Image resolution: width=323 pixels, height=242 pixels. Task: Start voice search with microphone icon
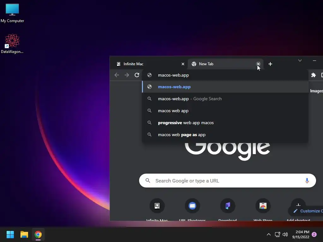(x=307, y=181)
